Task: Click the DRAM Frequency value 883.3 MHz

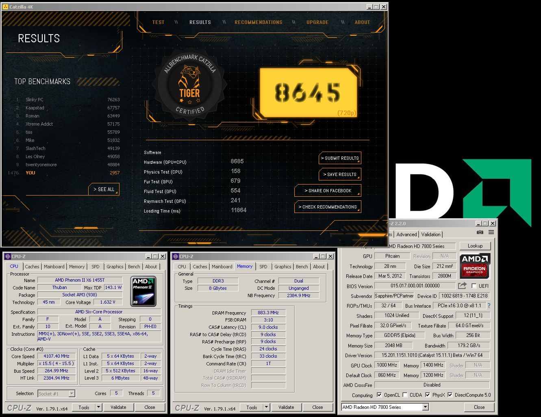Action: click(268, 313)
